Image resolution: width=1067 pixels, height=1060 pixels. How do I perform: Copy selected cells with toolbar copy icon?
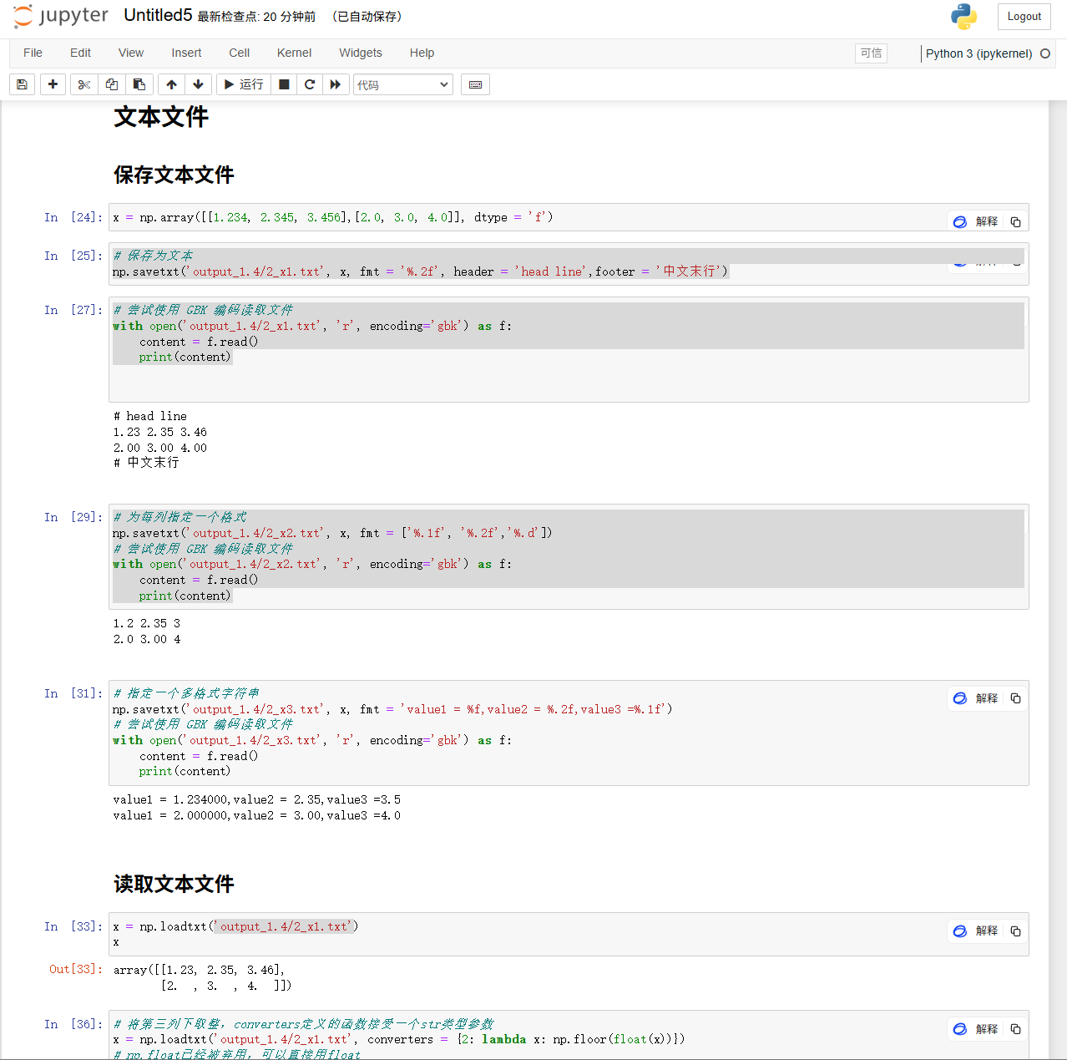pos(111,84)
